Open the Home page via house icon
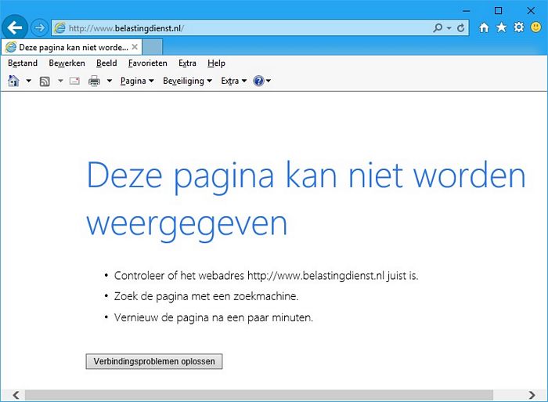The height and width of the screenshot is (402, 548). (x=484, y=27)
